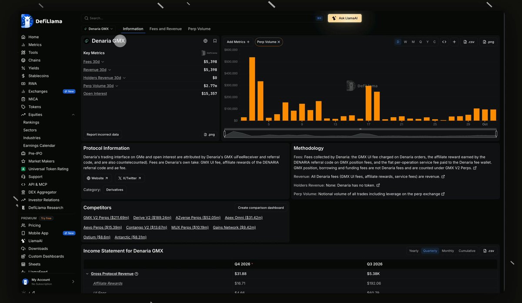Click the Pre-IPO icon in the sidebar
The height and width of the screenshot is (303, 522).
(x=23, y=153)
